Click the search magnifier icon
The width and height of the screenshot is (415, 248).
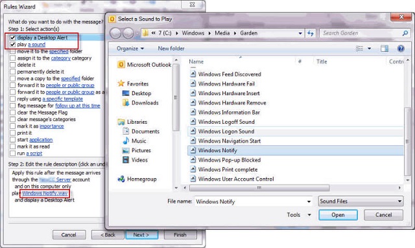coord(405,33)
